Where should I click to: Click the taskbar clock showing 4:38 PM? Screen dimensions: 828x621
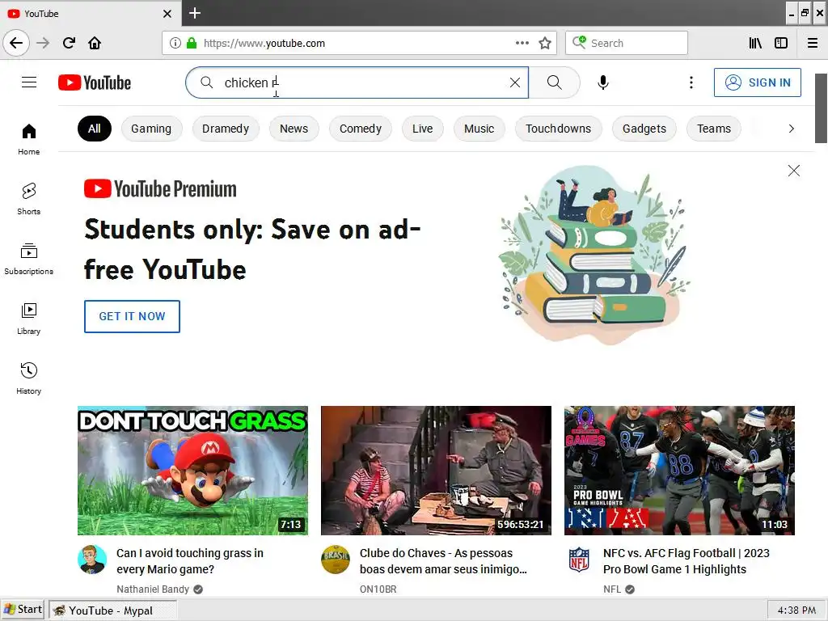(796, 610)
